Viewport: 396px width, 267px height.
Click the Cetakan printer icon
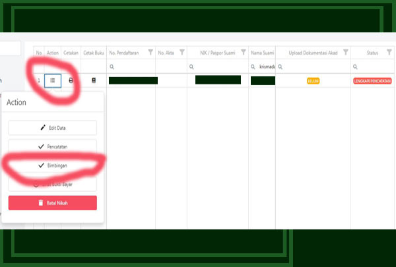71,80
